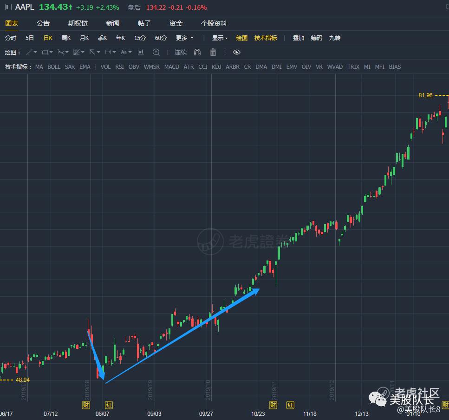The width and height of the screenshot is (449, 420).
Task: Enable the RSI indicator
Action: 119,67
